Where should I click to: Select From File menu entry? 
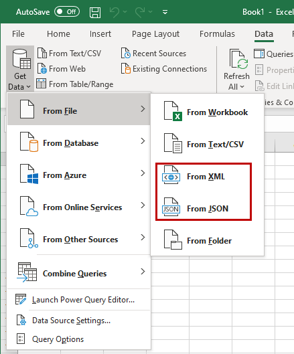[x=78, y=109]
